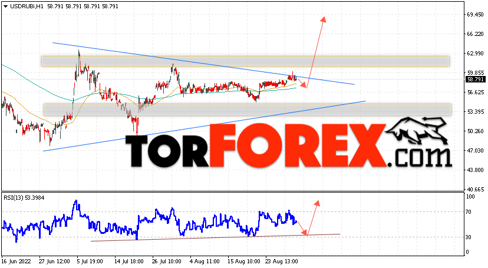Select the 27 Jun 12:00 time label
The height and width of the screenshot is (268, 488).
(54, 262)
